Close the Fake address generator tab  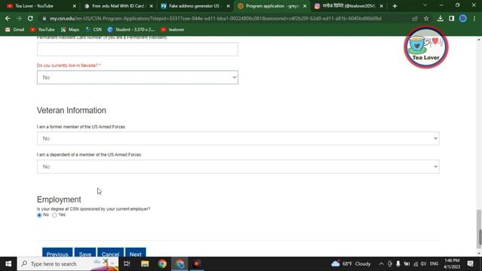[x=228, y=6]
